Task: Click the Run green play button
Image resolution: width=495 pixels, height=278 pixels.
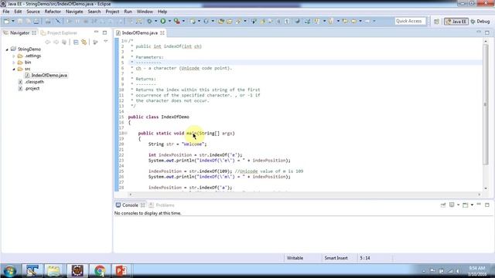Action: coord(163,21)
